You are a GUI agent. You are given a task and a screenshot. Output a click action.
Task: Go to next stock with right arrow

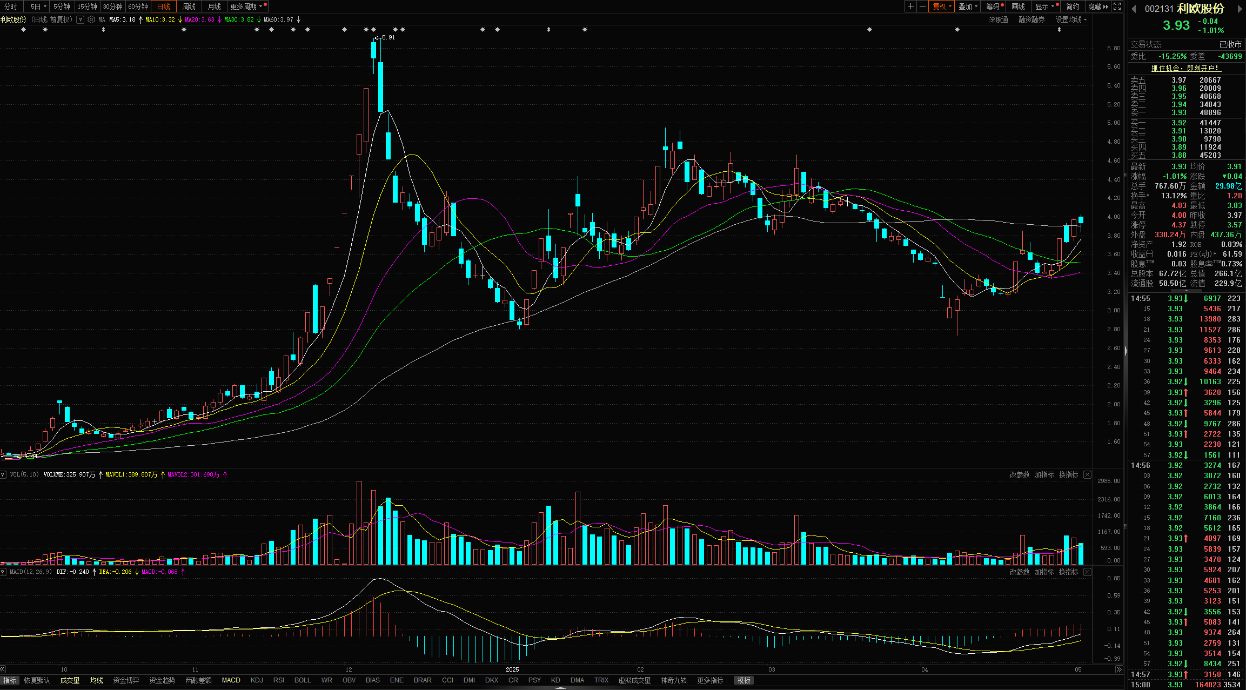point(1240,9)
